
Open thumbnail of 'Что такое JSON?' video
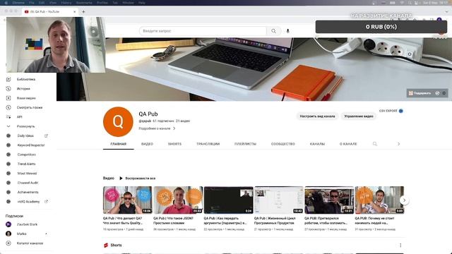(x=178, y=200)
